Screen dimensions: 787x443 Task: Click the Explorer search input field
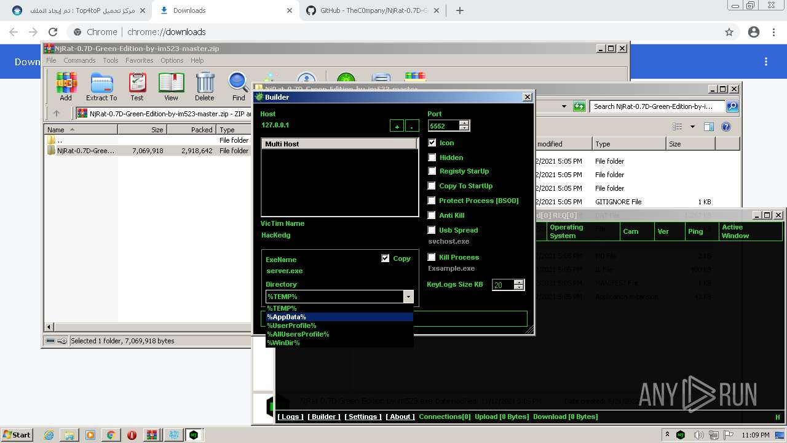point(658,106)
